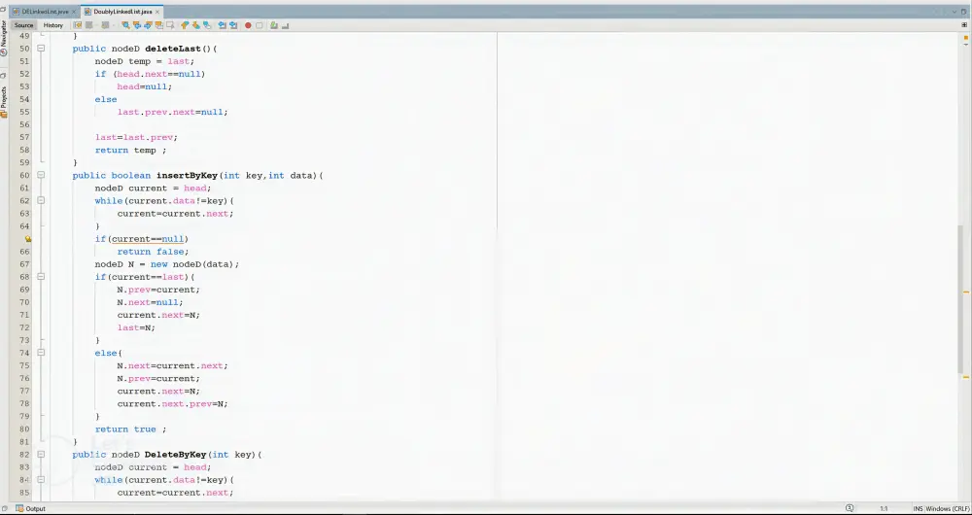Close the DELinkedList.java tab
Viewport: 972px width, 515px height.
(73, 12)
